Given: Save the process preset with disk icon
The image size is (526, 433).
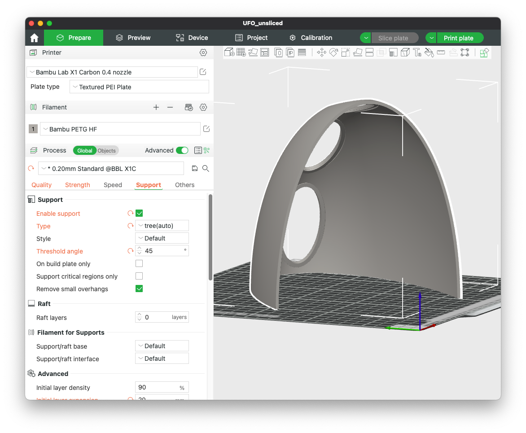Looking at the screenshot, I should (x=195, y=168).
